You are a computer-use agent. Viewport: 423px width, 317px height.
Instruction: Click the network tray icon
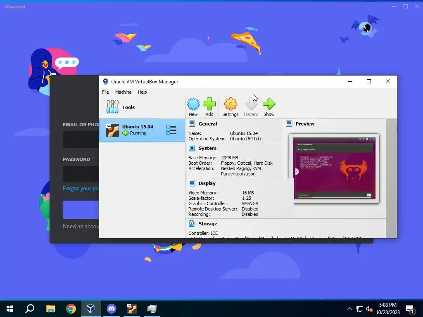360,309
